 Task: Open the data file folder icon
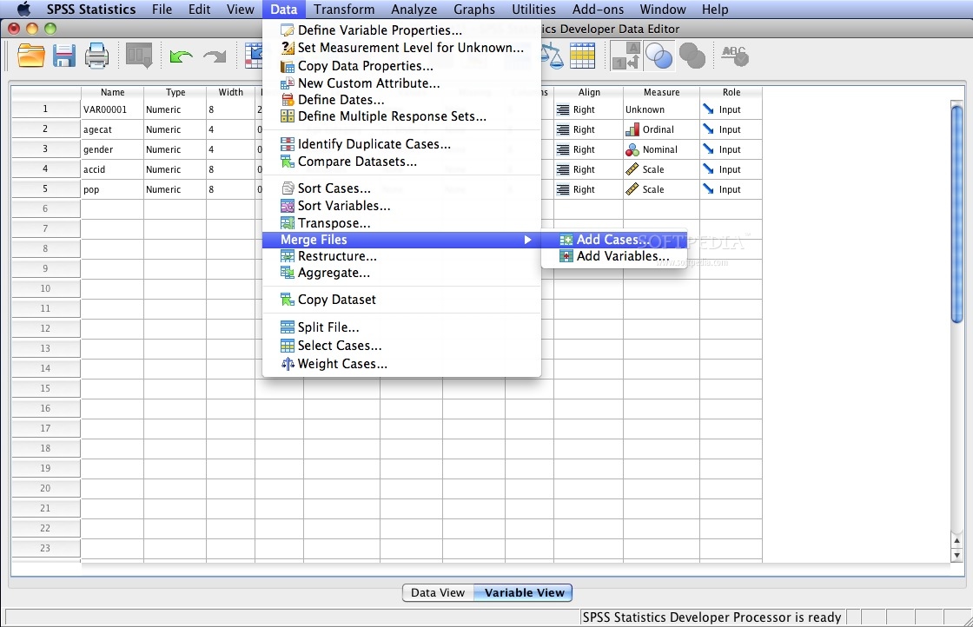[x=31, y=56]
